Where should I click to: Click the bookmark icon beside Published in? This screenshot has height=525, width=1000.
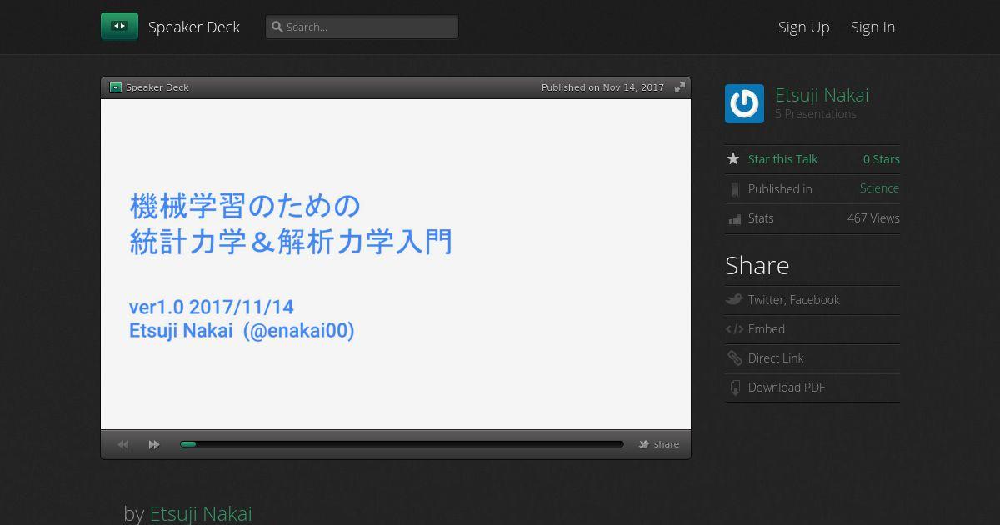[x=734, y=189]
